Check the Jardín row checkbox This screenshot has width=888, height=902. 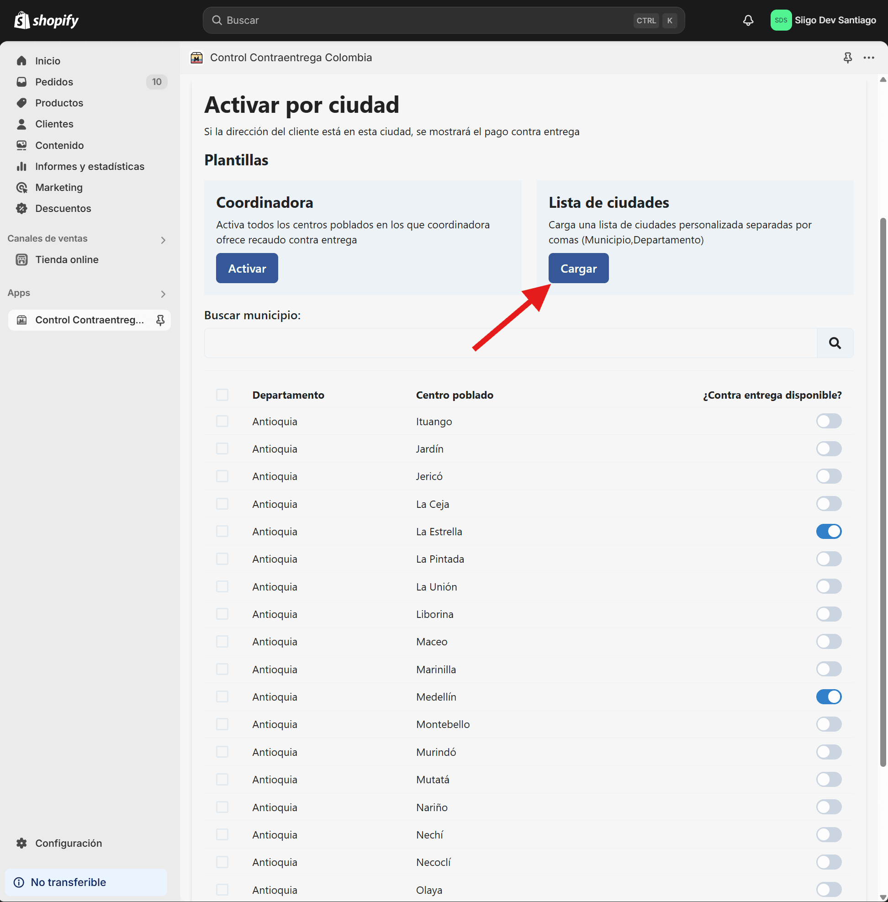(222, 448)
